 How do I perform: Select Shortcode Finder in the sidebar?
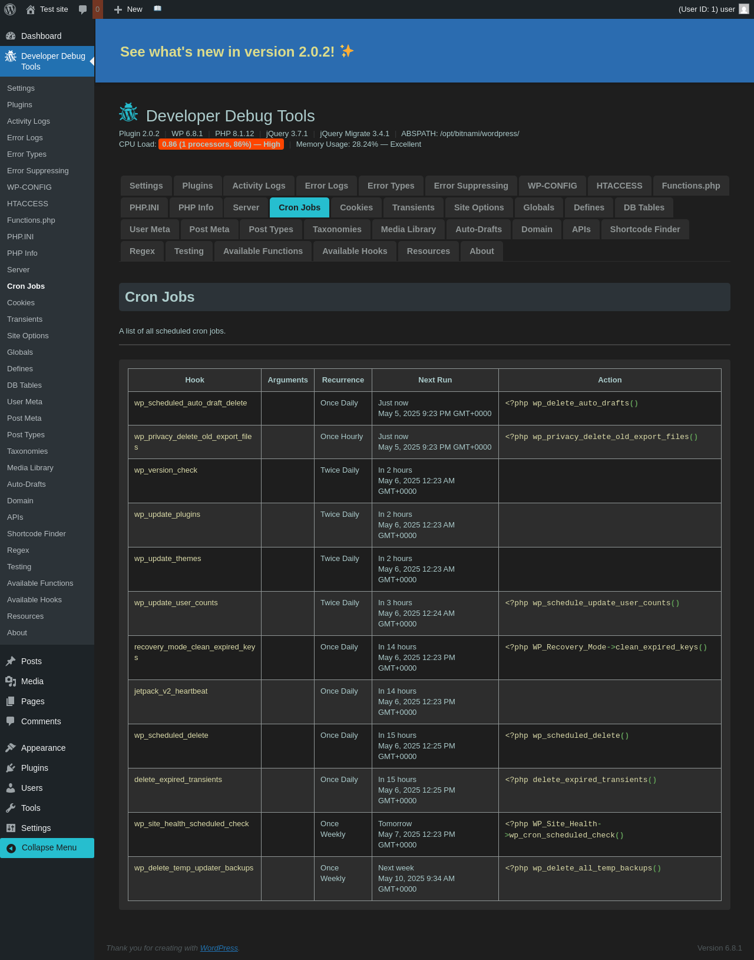coord(37,534)
